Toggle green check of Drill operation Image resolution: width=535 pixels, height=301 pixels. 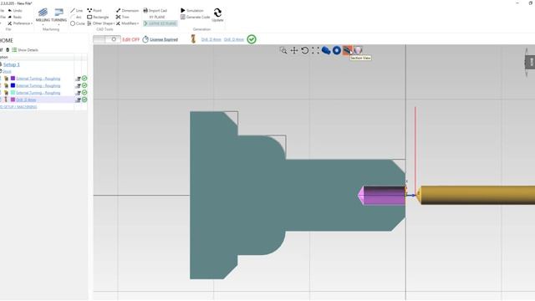(84, 99)
